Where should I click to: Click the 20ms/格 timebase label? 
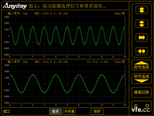tap(119, 13)
